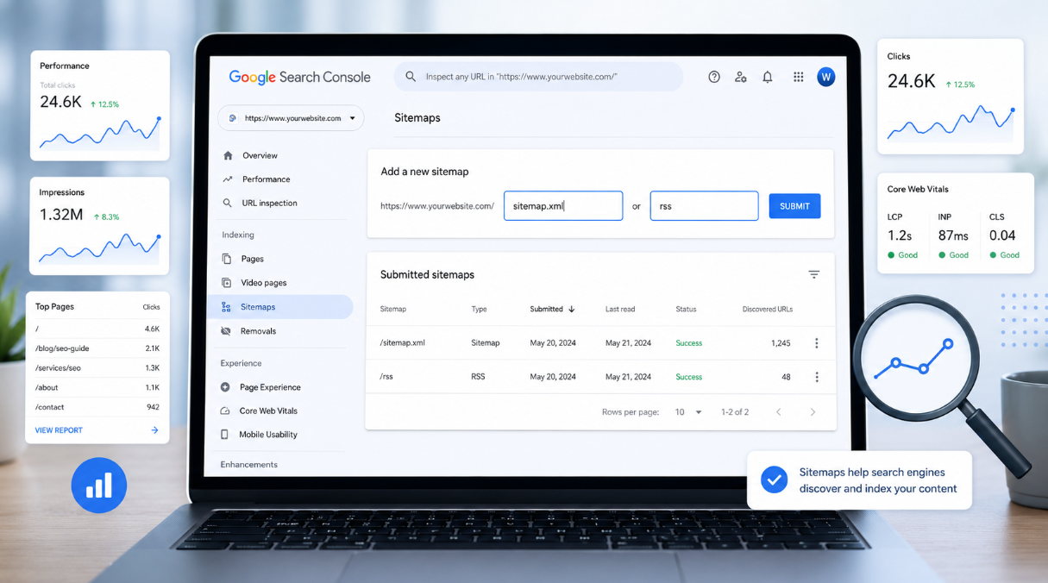Screen dimensions: 1048x583
Task: Open Core Web Vitals in the sidebar
Action: pos(268,411)
